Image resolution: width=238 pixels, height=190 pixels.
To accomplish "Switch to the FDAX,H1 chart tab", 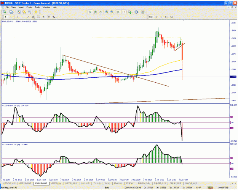I will 118,183.
